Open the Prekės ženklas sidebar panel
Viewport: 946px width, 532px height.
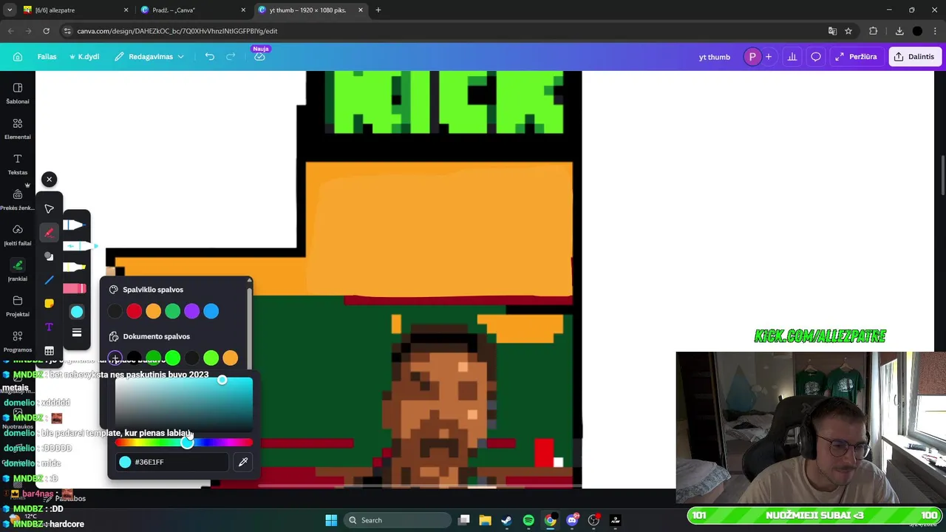pos(18,199)
